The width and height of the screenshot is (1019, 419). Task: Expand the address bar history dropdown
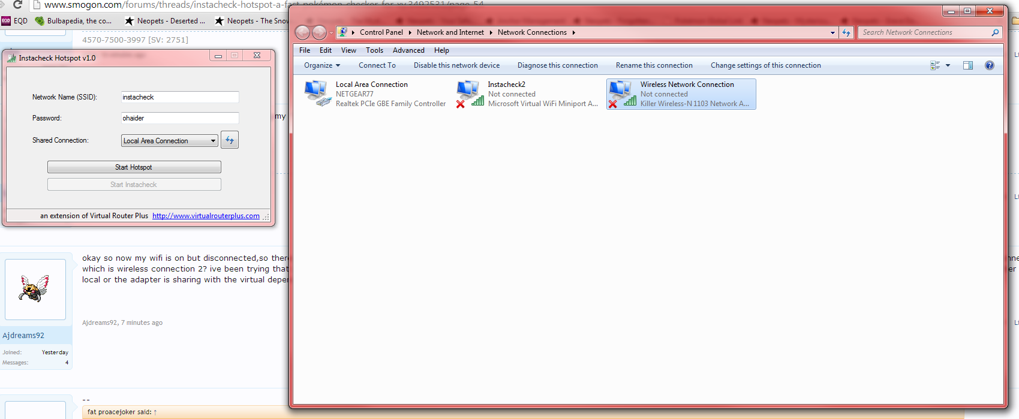pyautogui.click(x=832, y=33)
